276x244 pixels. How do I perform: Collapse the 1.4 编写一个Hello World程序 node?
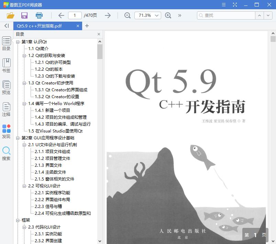24,104
